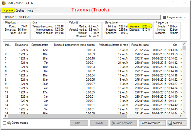Image resolution: width=191 pixels, height=130 pixels.
Task: Click the Ascesa 1320 m value
Action: (146, 26)
